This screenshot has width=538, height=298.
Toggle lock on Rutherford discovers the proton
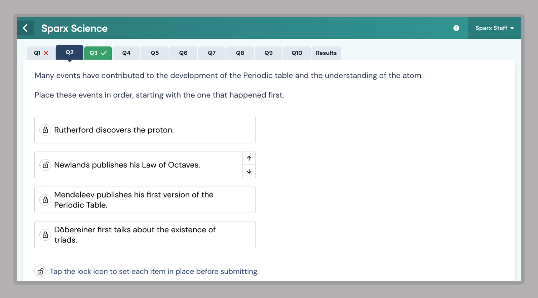(45, 130)
